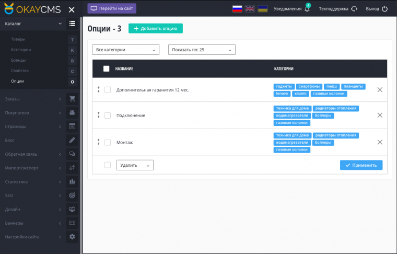Select the Дополнительная гарантия 12 мес. checkbox

pos(108,90)
